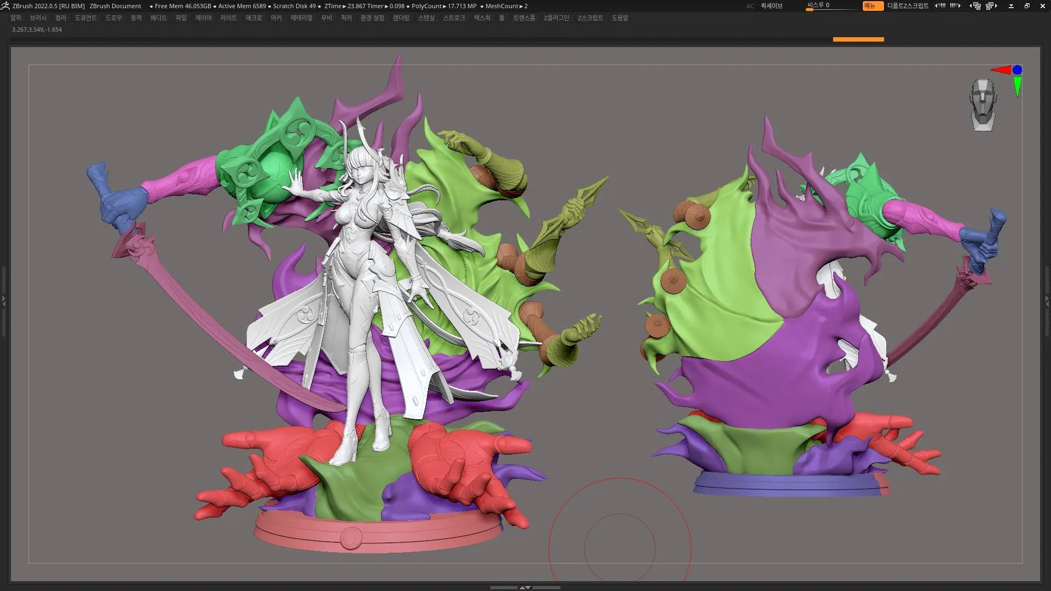Expand the bottom tray divider arrows
This screenshot has width=1051, height=591.
[524, 587]
